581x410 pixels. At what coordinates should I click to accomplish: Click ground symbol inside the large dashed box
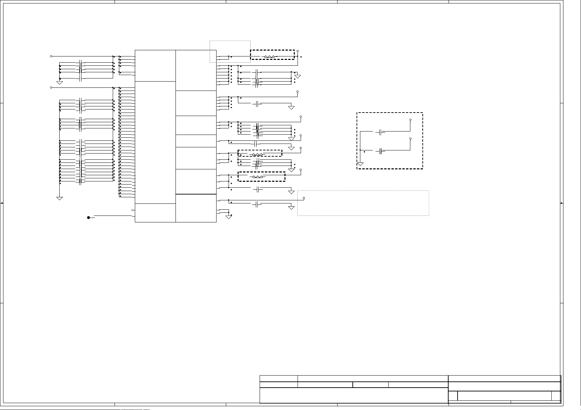pos(360,164)
